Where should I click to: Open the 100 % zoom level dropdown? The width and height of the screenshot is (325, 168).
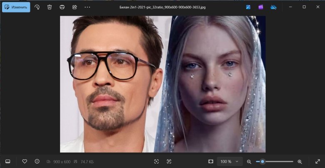click(x=230, y=161)
